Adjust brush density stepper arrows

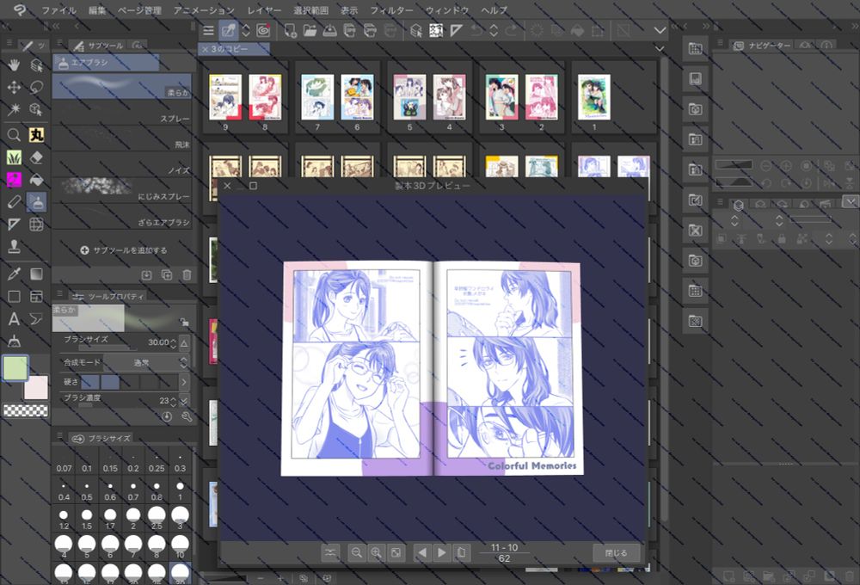174,401
